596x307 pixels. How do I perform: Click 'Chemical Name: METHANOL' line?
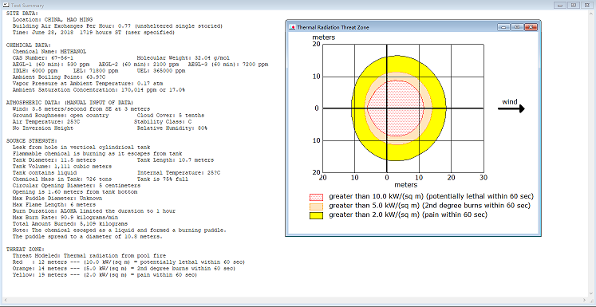click(49, 51)
